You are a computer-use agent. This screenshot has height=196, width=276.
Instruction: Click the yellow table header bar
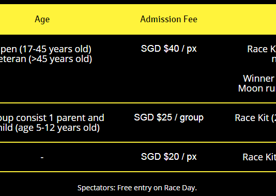(138, 19)
